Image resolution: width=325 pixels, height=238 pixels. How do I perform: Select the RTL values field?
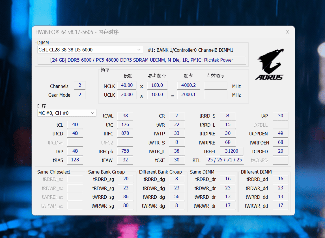224,160
